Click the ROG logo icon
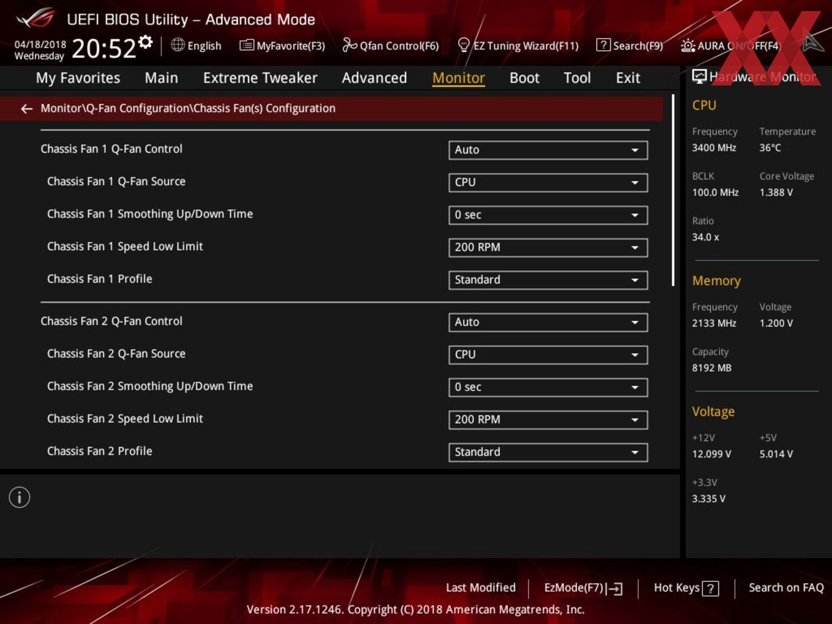Screen dimensions: 832x624 35,18
